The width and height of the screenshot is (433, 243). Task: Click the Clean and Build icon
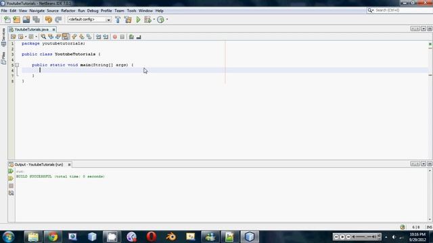[128, 20]
